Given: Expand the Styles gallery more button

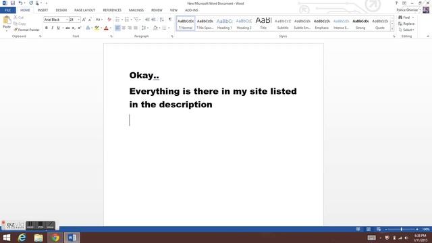Looking at the screenshot, I should click(392, 29).
